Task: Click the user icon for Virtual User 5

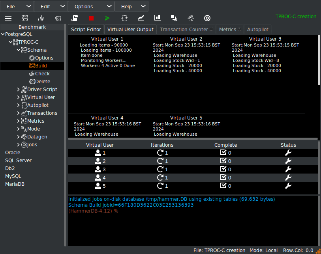Action: (98, 186)
